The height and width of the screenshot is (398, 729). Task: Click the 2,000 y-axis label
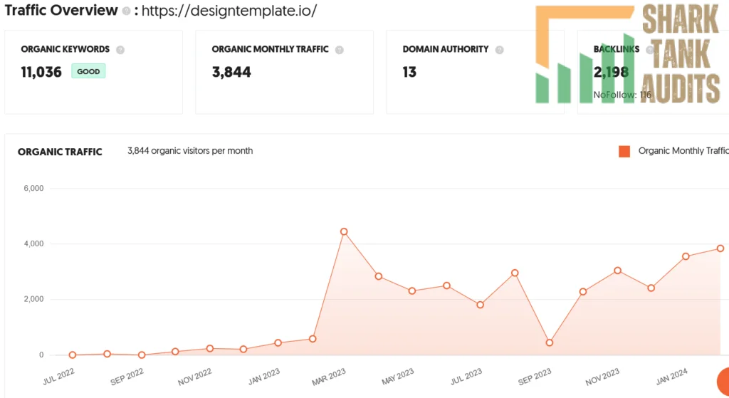click(x=34, y=299)
